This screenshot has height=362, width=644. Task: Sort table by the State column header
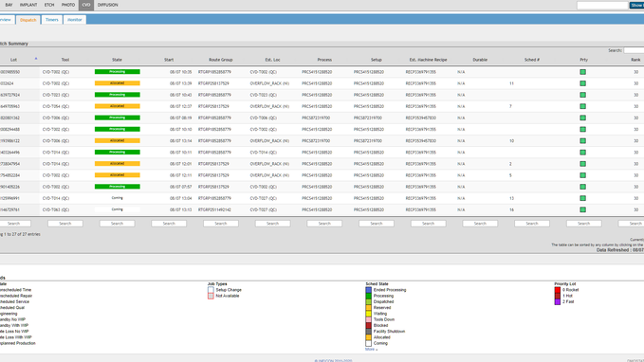[117, 60]
